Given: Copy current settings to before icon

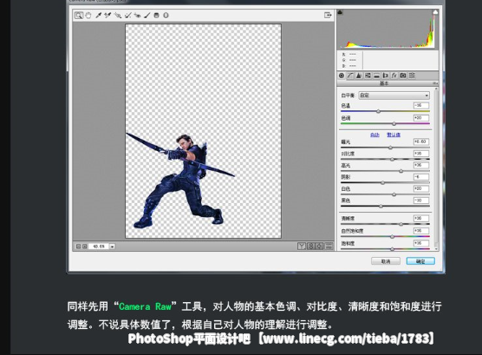Looking at the screenshot, I should point(320,246).
